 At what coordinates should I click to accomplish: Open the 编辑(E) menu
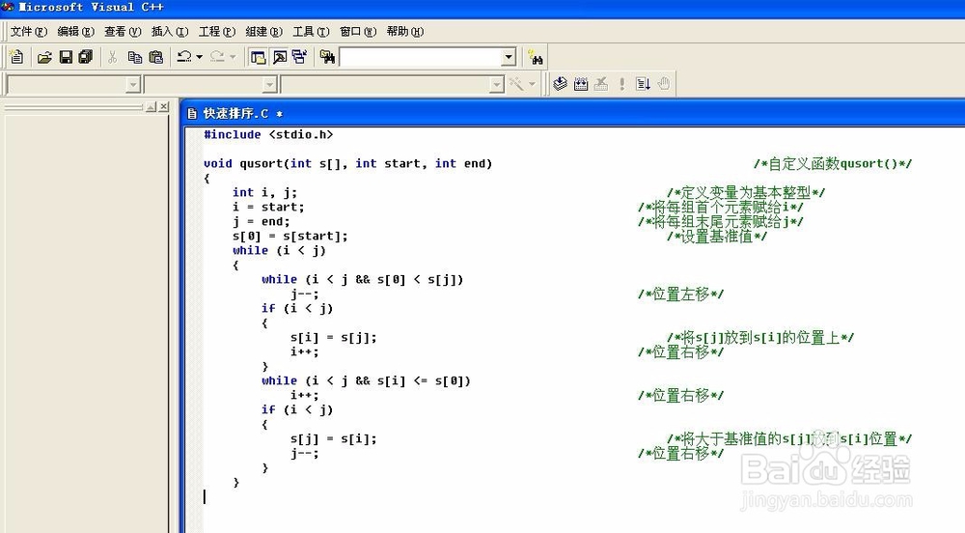coord(75,32)
